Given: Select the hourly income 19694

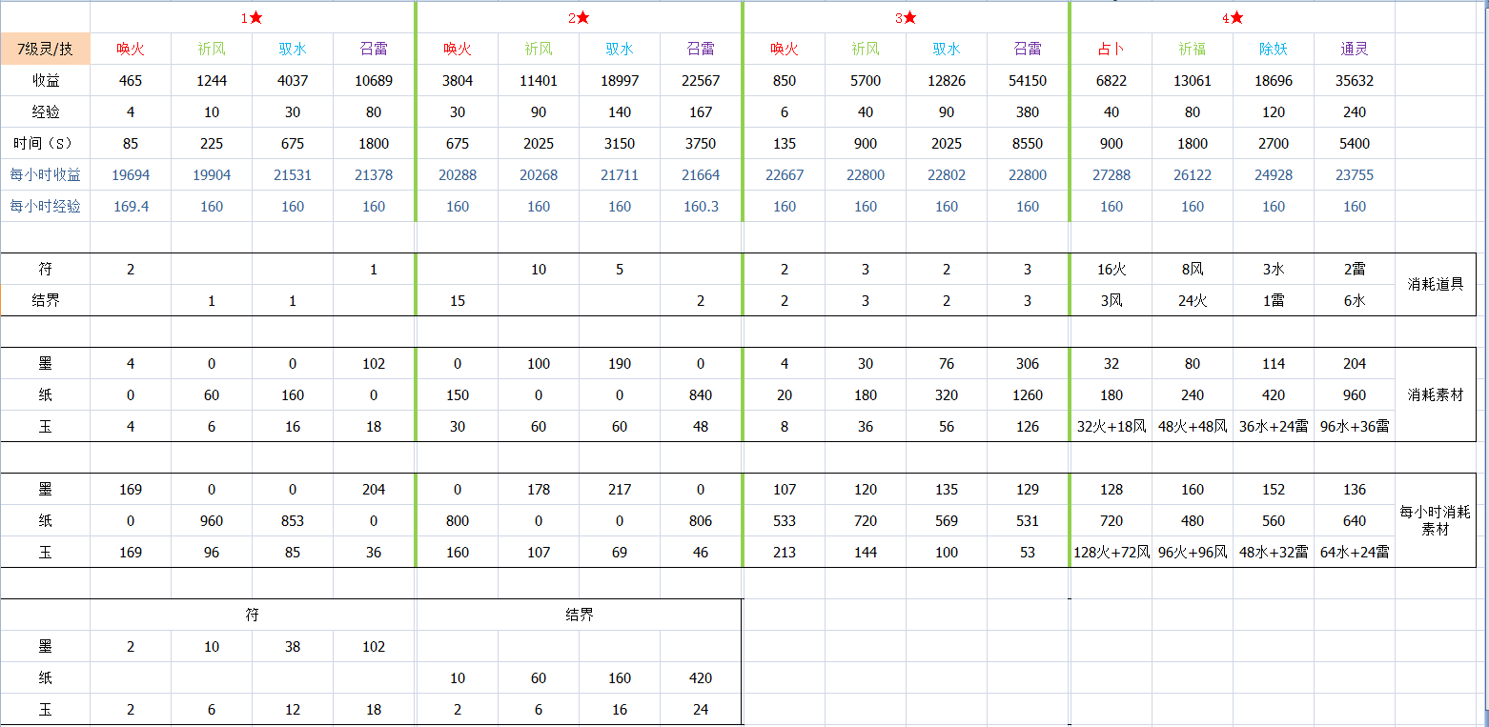Looking at the screenshot, I should (x=131, y=174).
